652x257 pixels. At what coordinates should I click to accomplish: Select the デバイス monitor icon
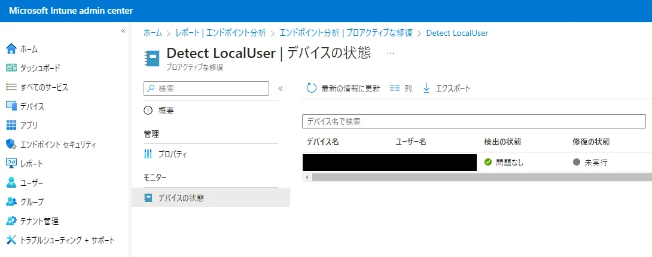pos(11,106)
